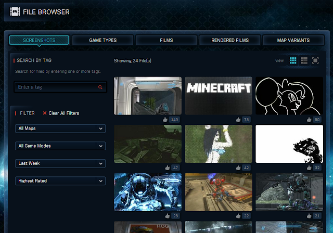
Task: Open the Minecraft screenshot thumbnail
Action: tap(218, 96)
